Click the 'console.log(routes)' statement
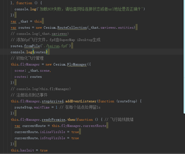The height and width of the screenshot is (154, 185). [29, 52]
